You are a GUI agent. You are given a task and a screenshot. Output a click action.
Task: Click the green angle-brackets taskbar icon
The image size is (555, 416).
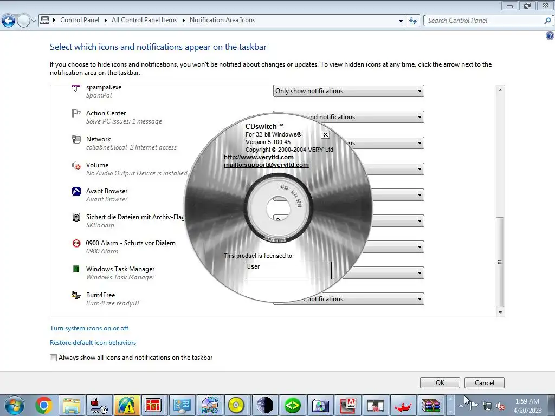click(x=292, y=405)
